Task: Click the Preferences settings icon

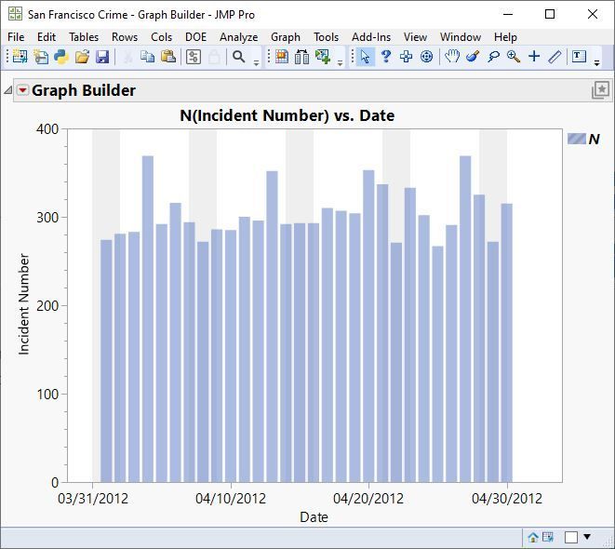Action: (193, 57)
